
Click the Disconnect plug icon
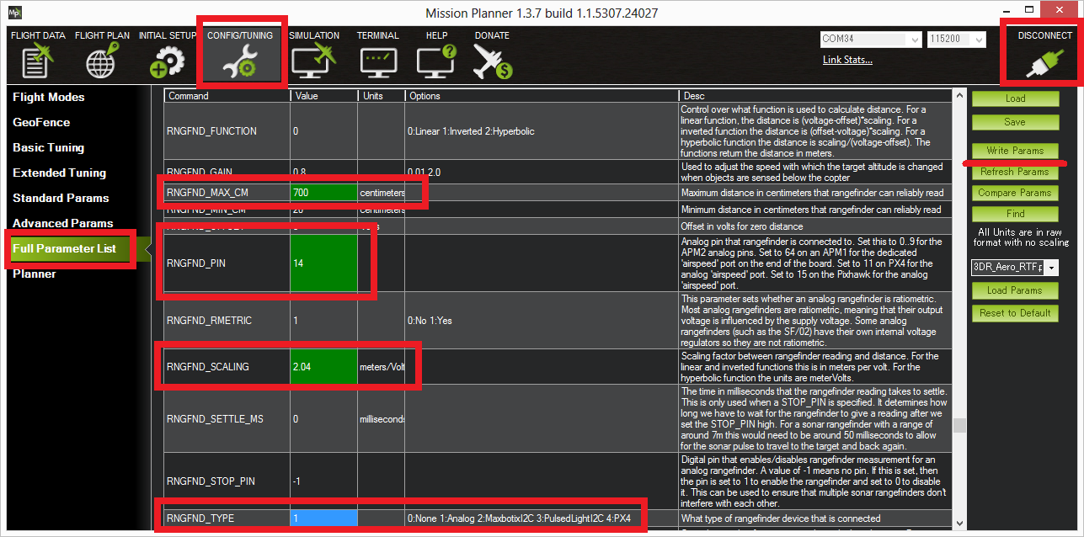pyautogui.click(x=1044, y=62)
